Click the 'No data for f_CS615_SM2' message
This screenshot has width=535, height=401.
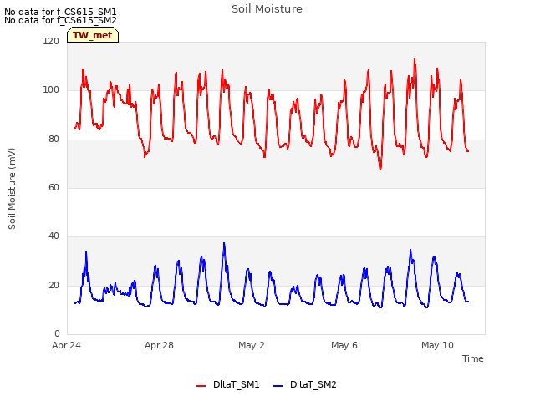[x=60, y=20]
